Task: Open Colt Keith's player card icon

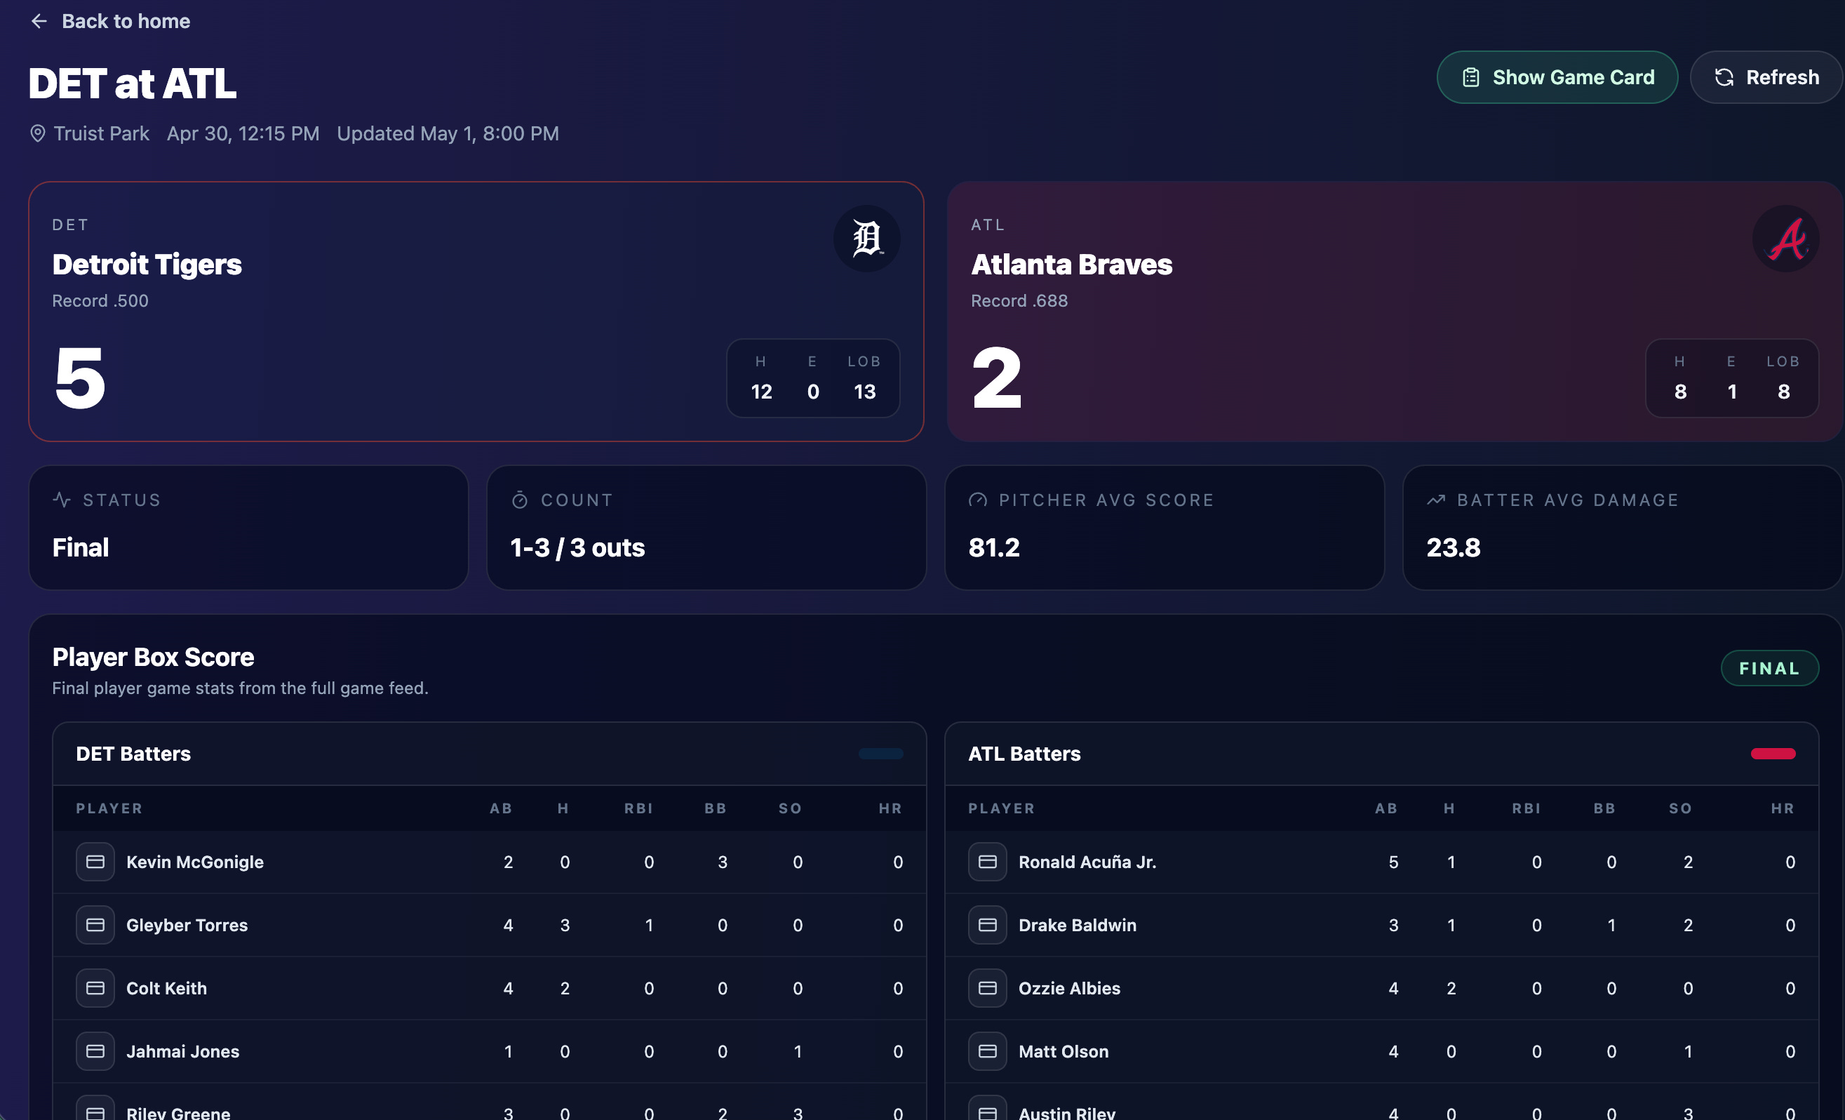Action: [95, 987]
